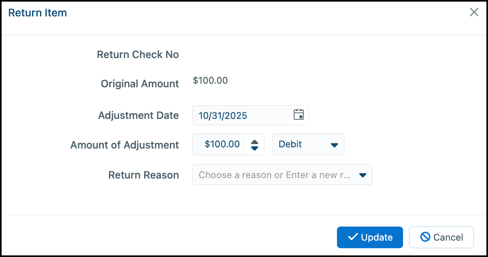Click the Original Amount label
The image size is (488, 257).
point(140,84)
